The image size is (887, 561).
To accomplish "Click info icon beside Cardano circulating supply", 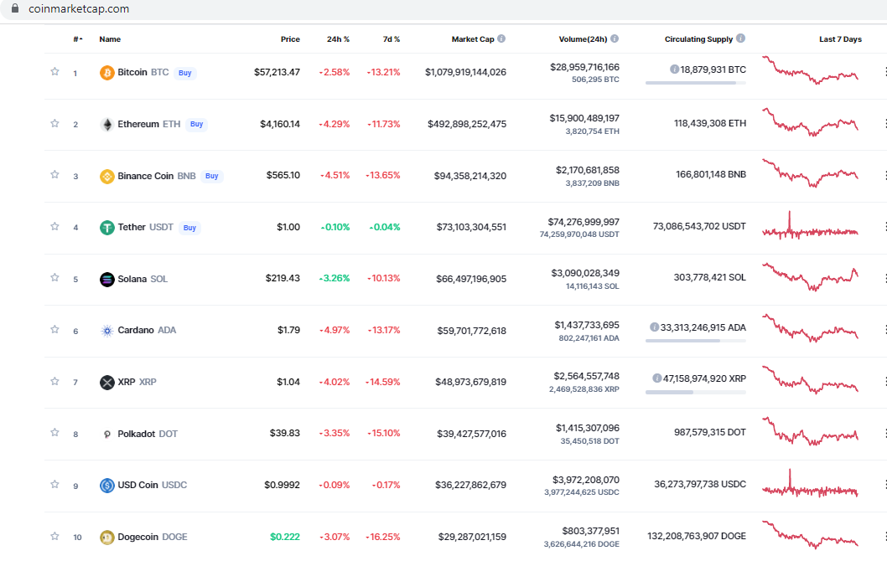I will click(655, 327).
